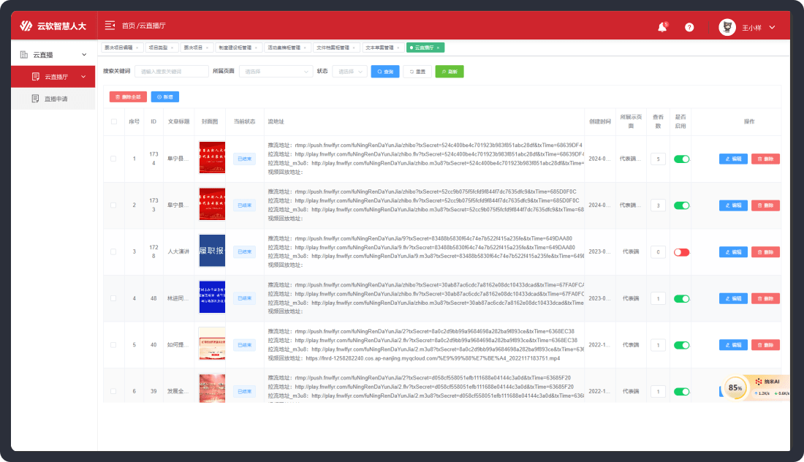The image size is (804, 462).
Task: Open the help question mark icon
Action: [x=689, y=27]
